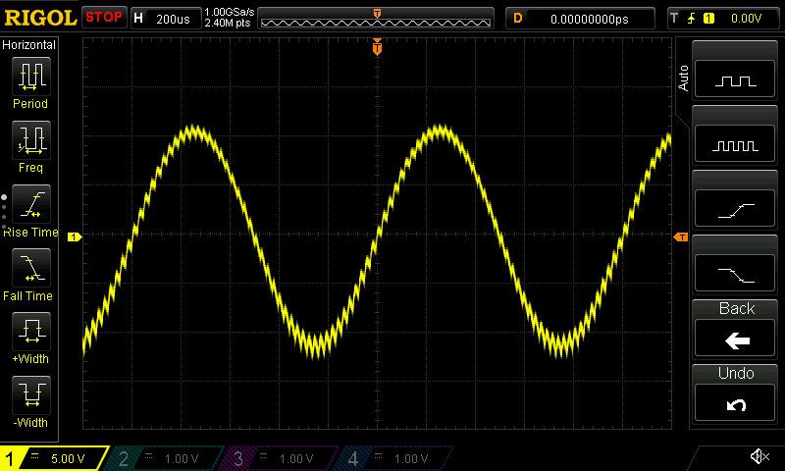The width and height of the screenshot is (785, 471).
Task: Click the trigger level 0.00V readout
Action: [746, 19]
